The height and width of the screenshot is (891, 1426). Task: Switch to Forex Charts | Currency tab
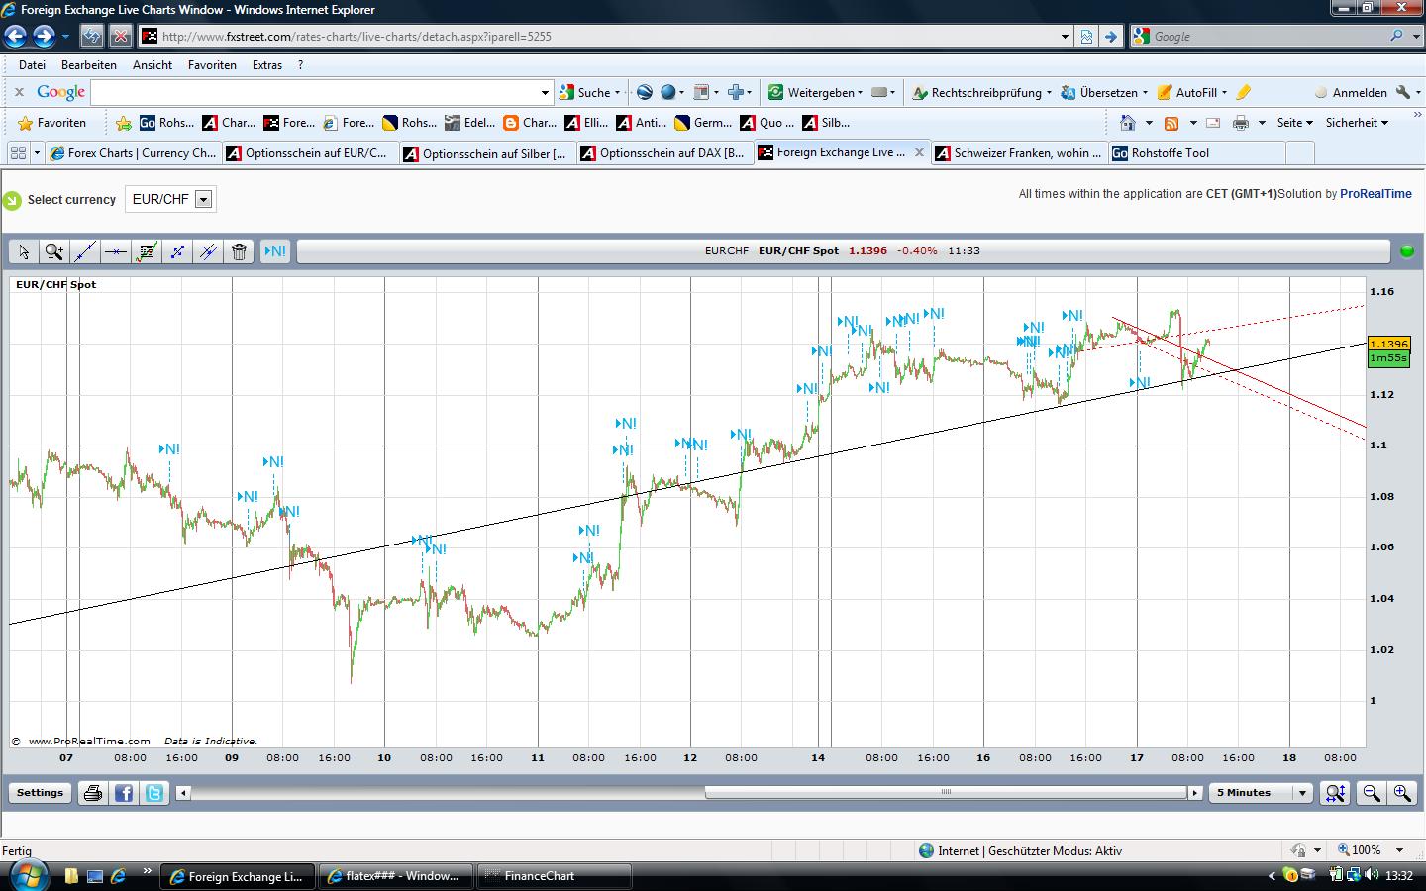tap(132, 153)
